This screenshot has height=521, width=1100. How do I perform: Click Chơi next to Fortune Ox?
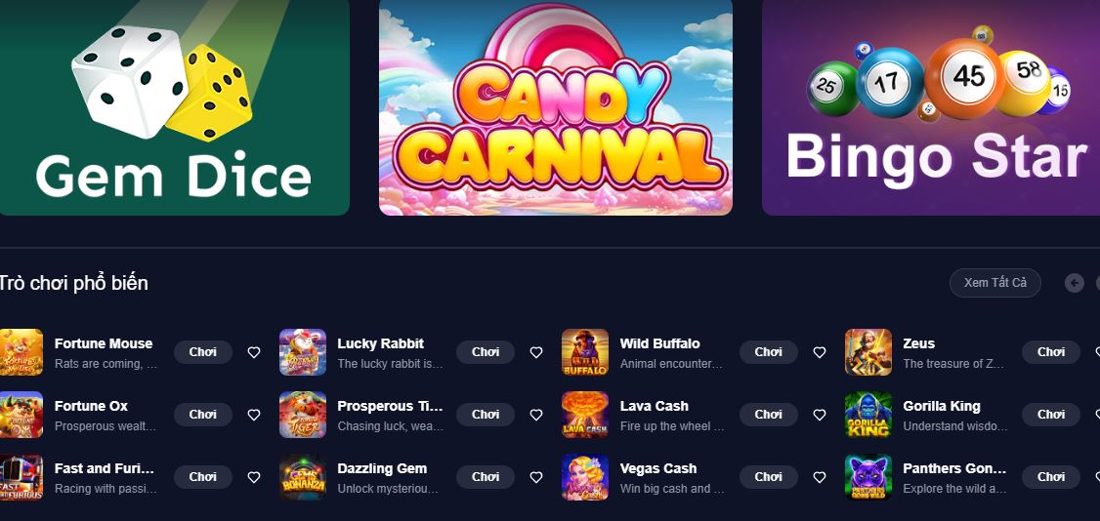[203, 415]
